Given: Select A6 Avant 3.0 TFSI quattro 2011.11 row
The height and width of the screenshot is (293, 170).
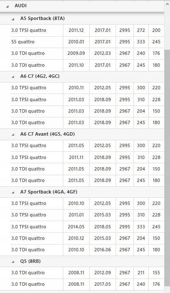Looking at the screenshot, I should point(87,157).
